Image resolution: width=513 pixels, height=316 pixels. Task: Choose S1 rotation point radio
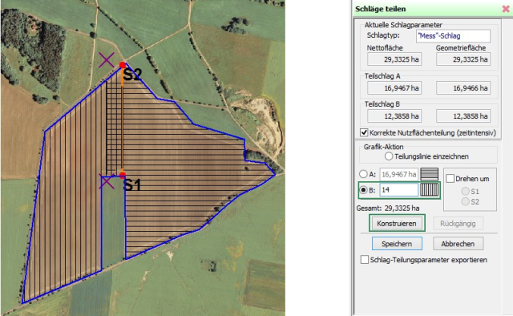click(465, 191)
